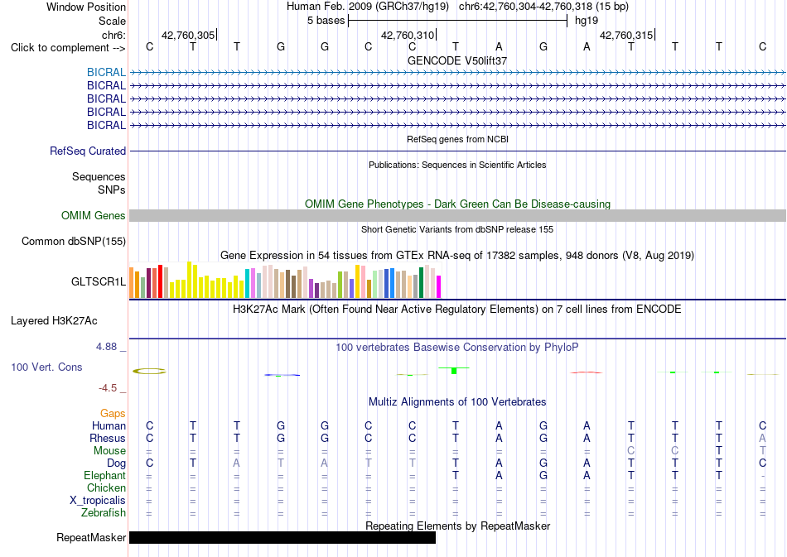Click the GLTSCR1L GTEx label
Viewport: 787px width, 557px height.
99,281
